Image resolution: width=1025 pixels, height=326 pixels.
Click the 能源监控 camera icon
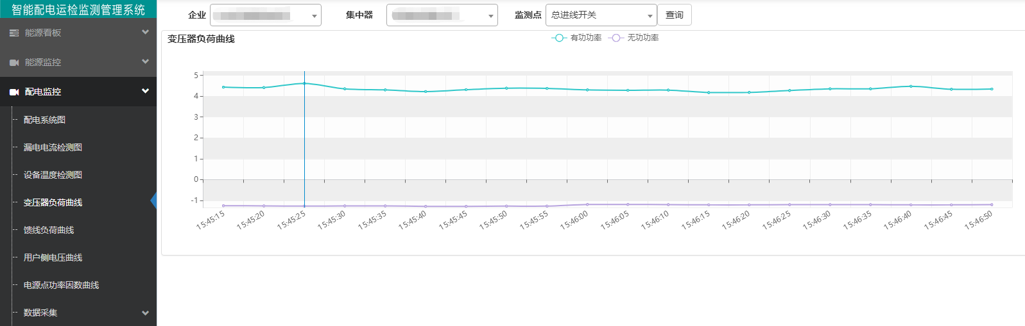(14, 62)
